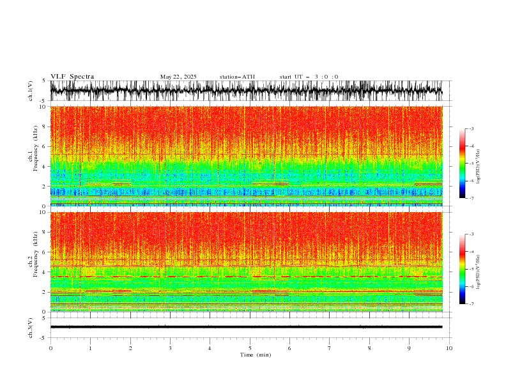
Task: Click the 'start UT = 3 :0 :0' text
Action: (x=309, y=77)
